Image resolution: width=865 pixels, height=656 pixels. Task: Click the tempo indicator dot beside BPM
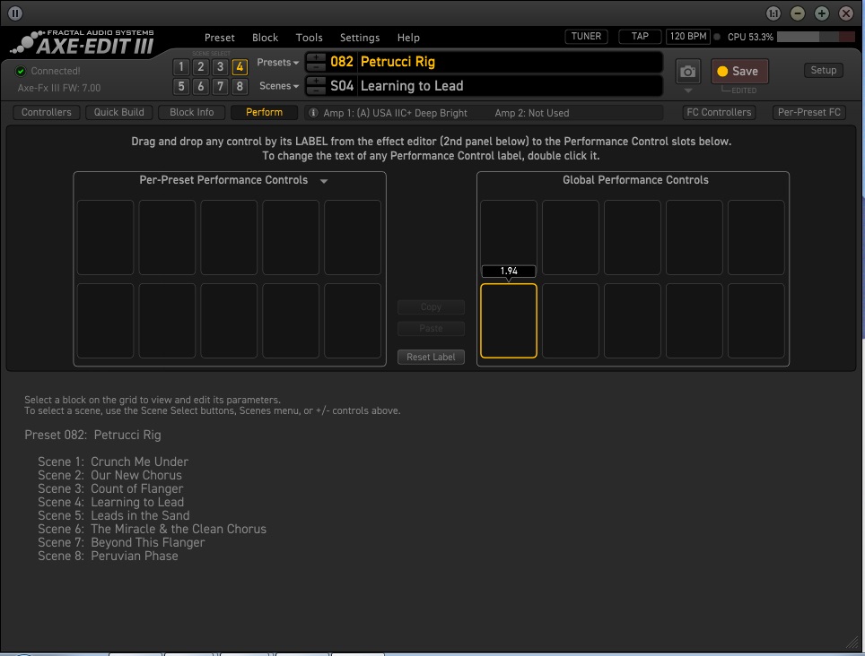tap(717, 37)
